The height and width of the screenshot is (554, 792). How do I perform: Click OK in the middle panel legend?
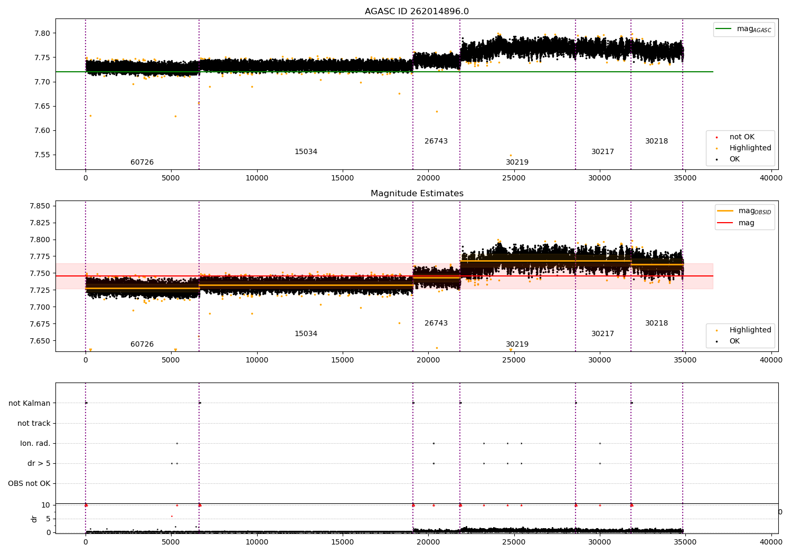(x=727, y=341)
